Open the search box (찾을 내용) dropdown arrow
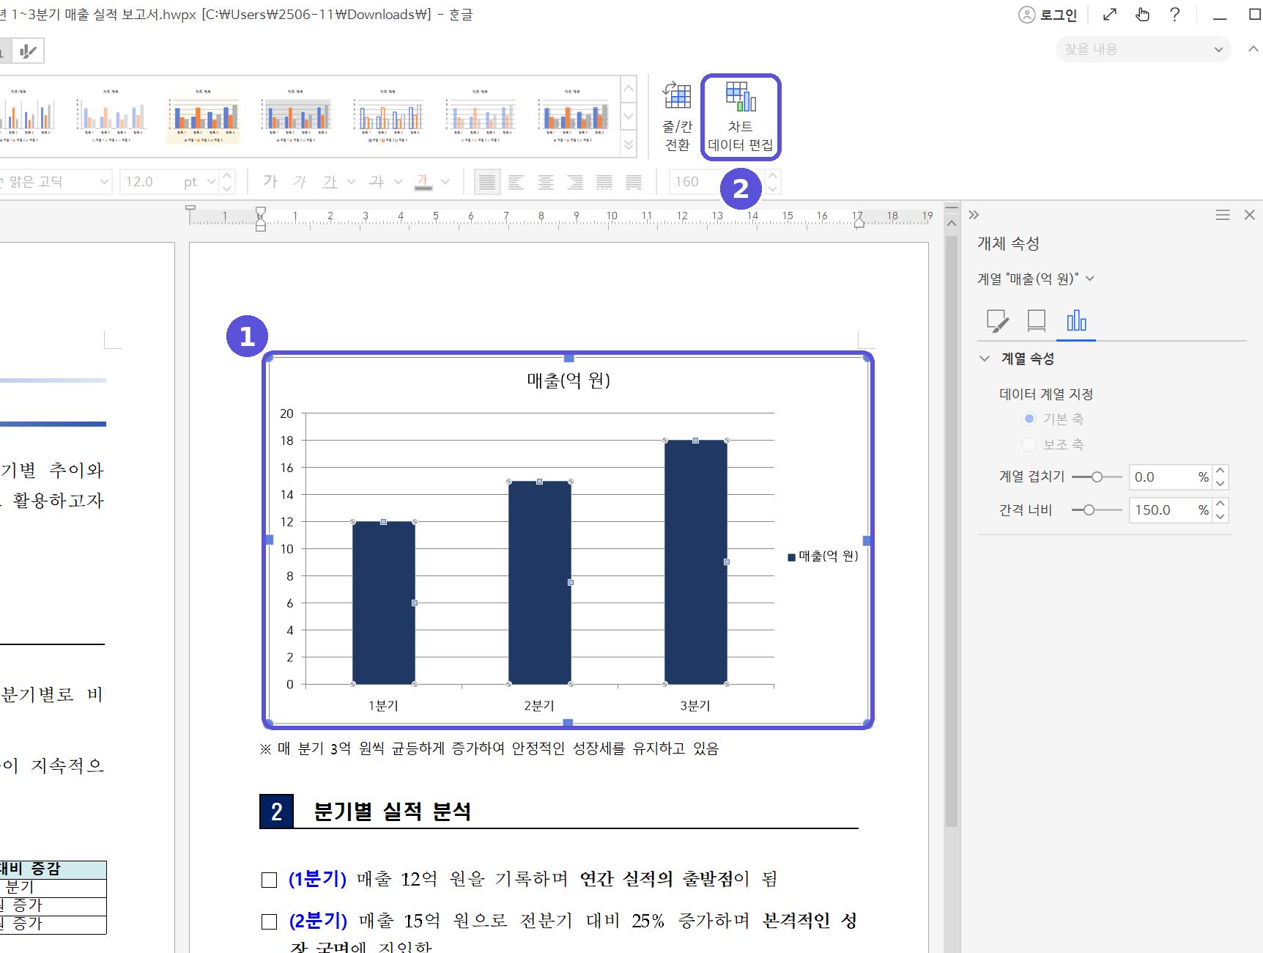The height and width of the screenshot is (953, 1263). pyautogui.click(x=1218, y=49)
